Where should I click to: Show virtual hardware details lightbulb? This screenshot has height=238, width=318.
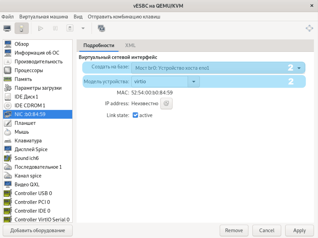22,28
